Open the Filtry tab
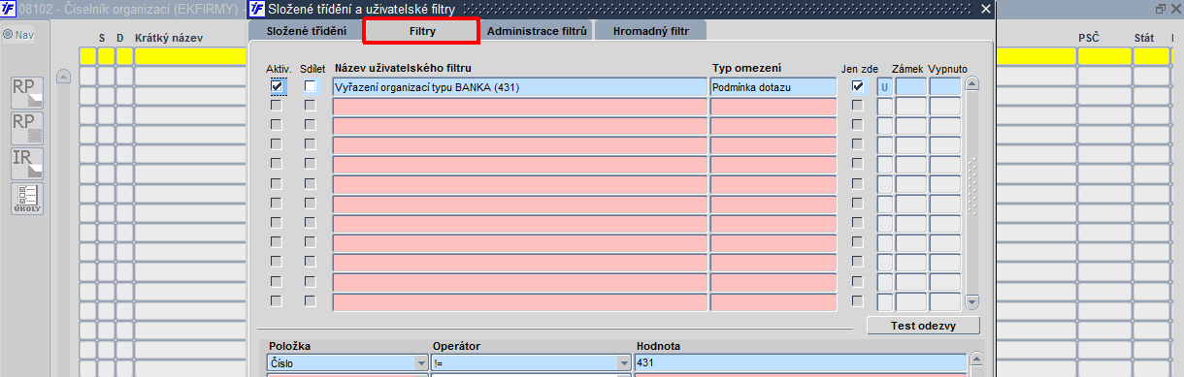The width and height of the screenshot is (1184, 377). point(421,31)
